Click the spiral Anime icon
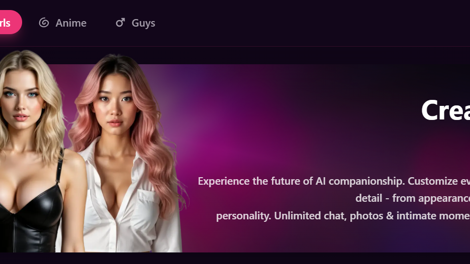Viewport: 470px width, 264px height. coord(44,23)
